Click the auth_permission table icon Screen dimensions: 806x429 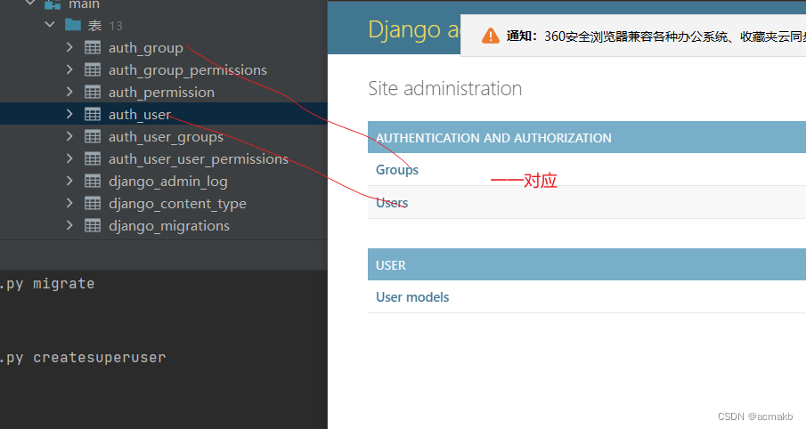(x=93, y=92)
